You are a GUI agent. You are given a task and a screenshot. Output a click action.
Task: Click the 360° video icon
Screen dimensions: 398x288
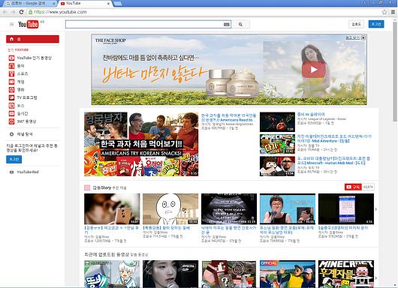point(12,121)
